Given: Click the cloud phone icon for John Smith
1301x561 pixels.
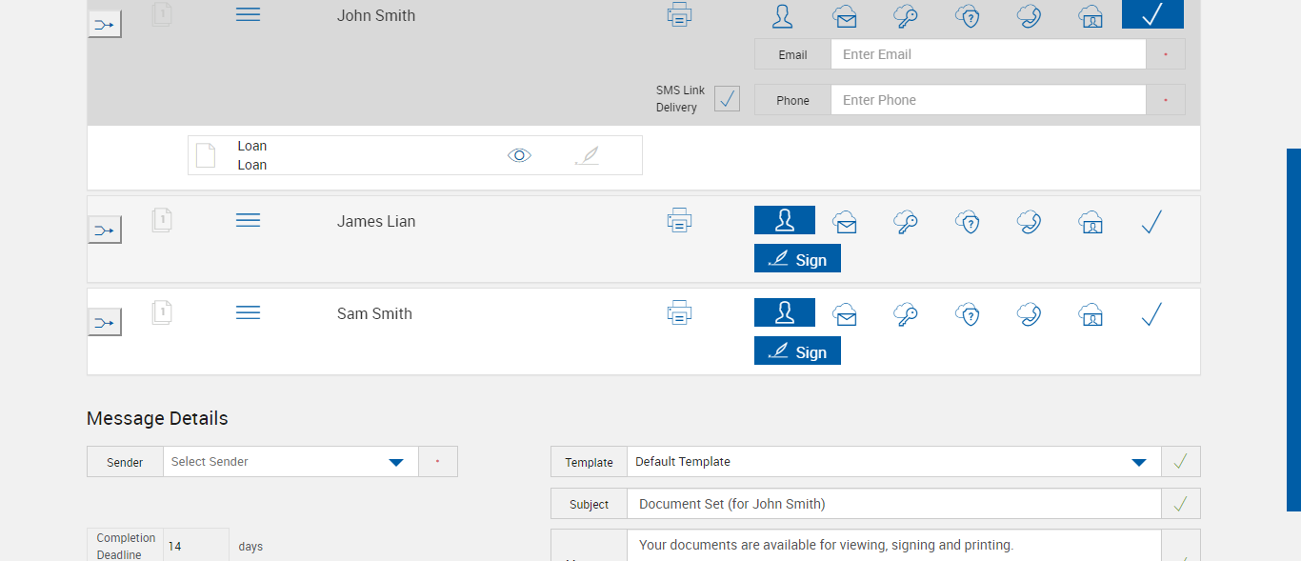Looking at the screenshot, I should tap(1029, 15).
